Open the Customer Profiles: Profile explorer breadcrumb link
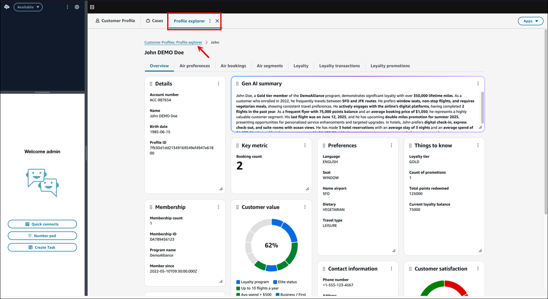 tap(173, 42)
